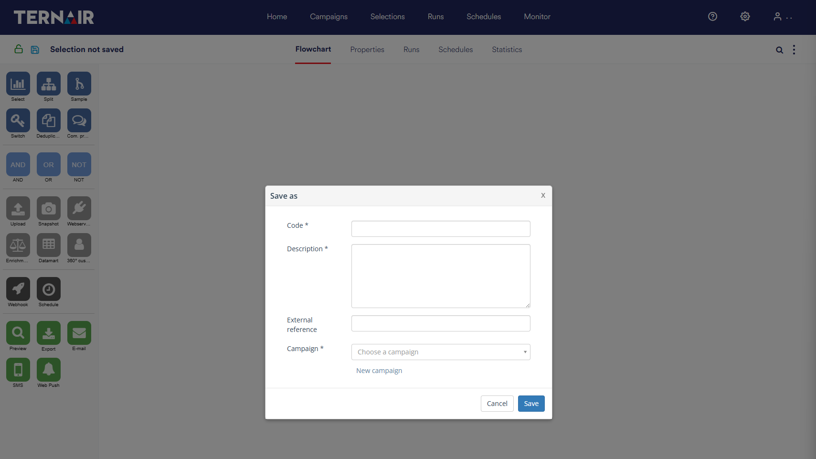This screenshot has height=459, width=816.
Task: Choose the E-mail envelope icon
Action: click(79, 333)
